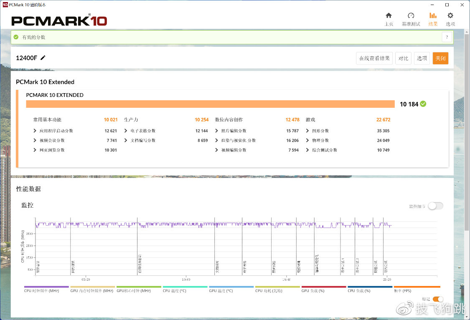
Task: Click the 性能数据 section heading
Action: point(28,189)
